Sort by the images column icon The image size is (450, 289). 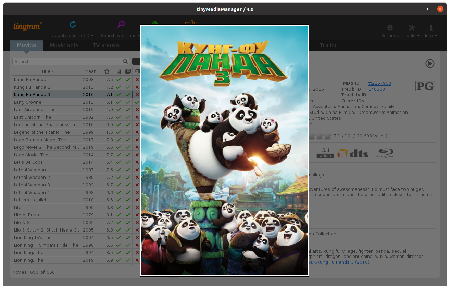click(x=128, y=71)
